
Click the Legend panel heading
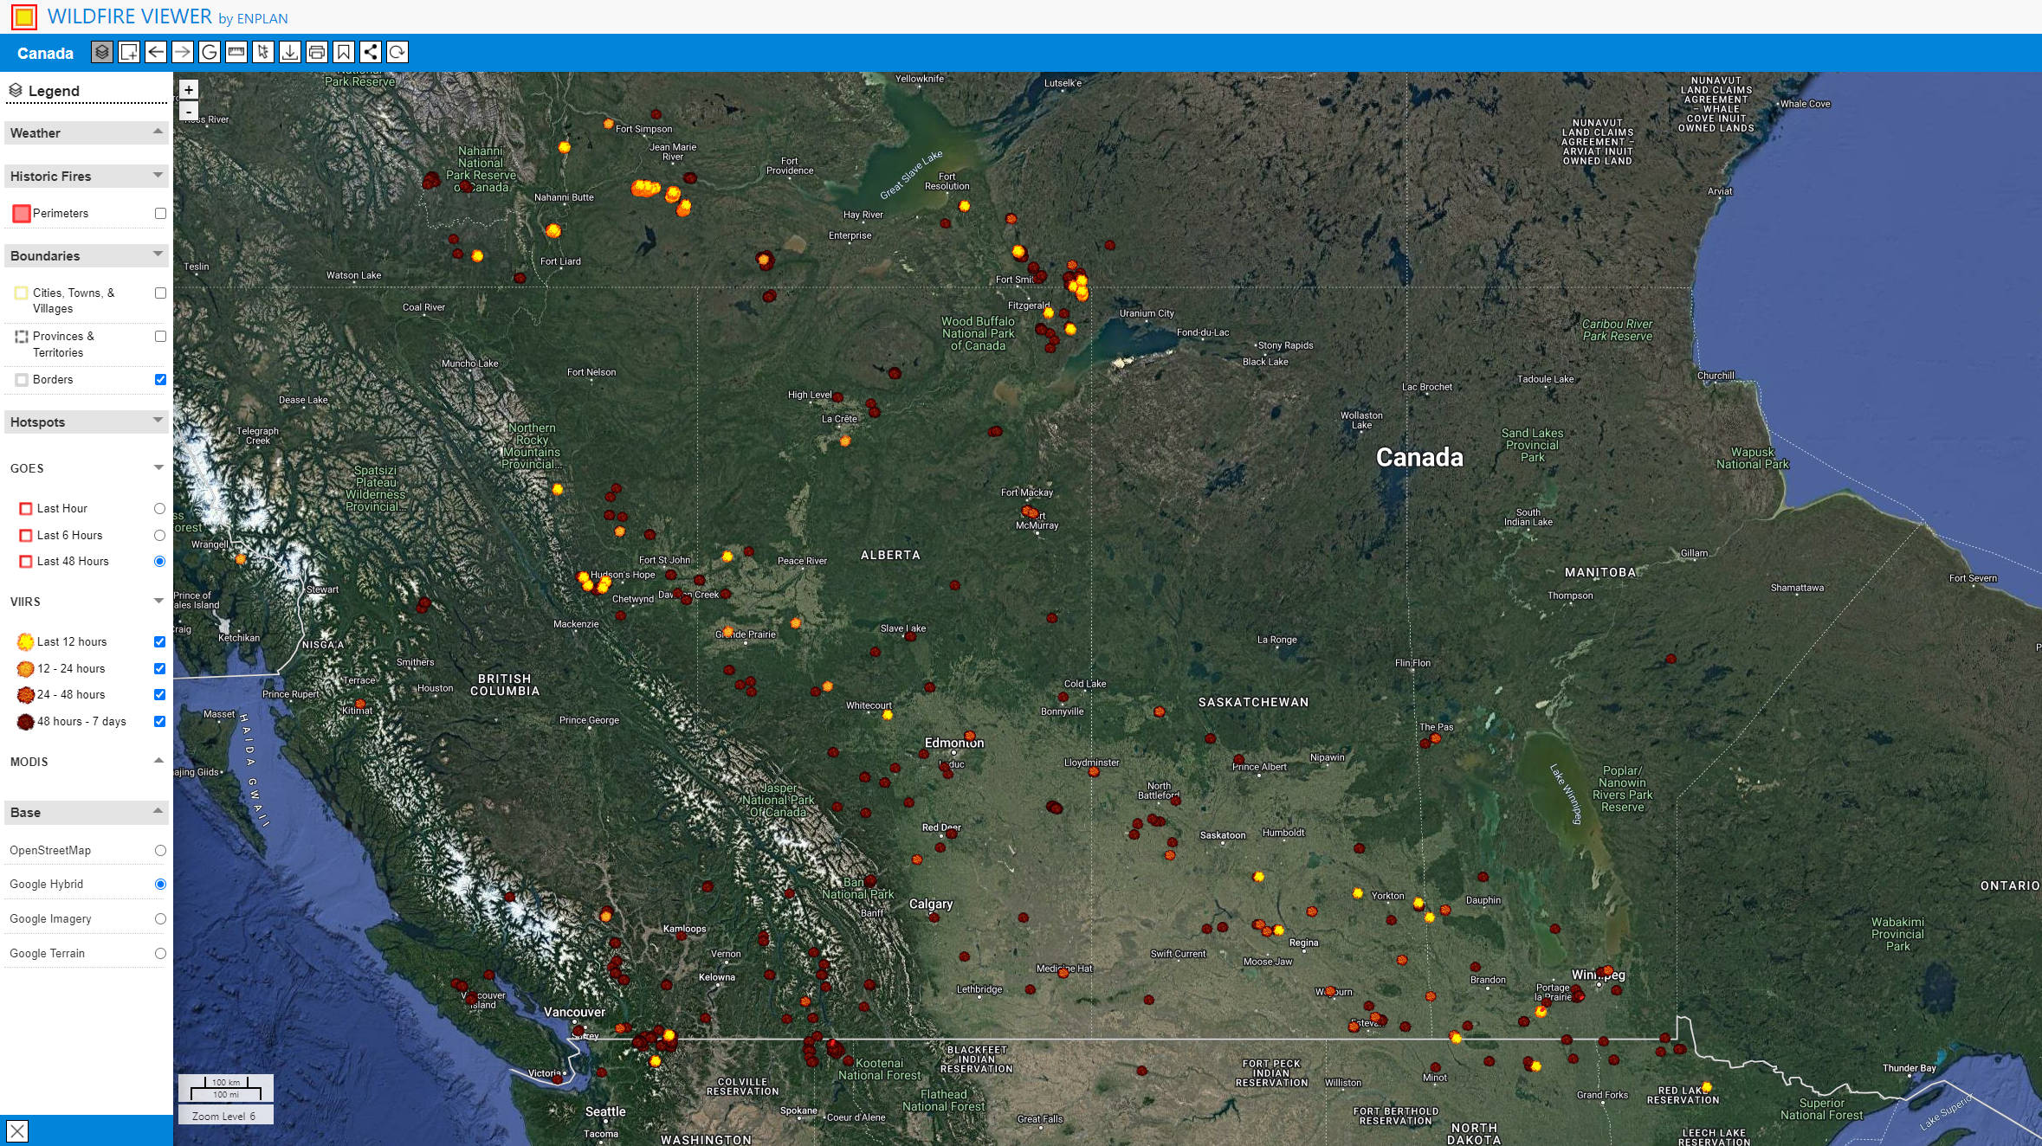point(54,90)
